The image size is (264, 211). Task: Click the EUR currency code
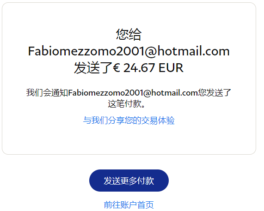[x=171, y=68]
